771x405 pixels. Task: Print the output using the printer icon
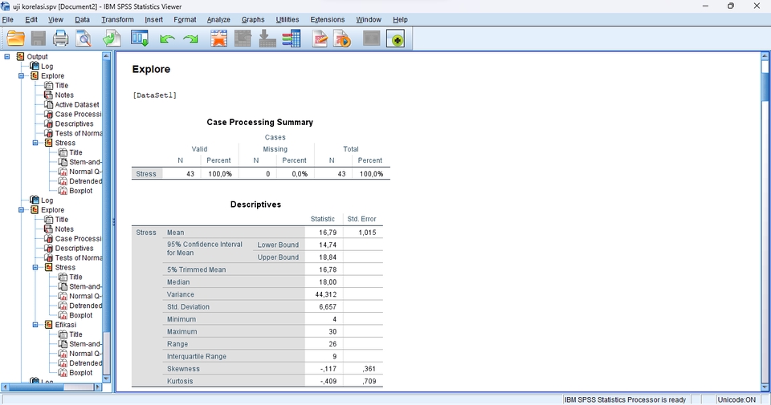pyautogui.click(x=60, y=38)
